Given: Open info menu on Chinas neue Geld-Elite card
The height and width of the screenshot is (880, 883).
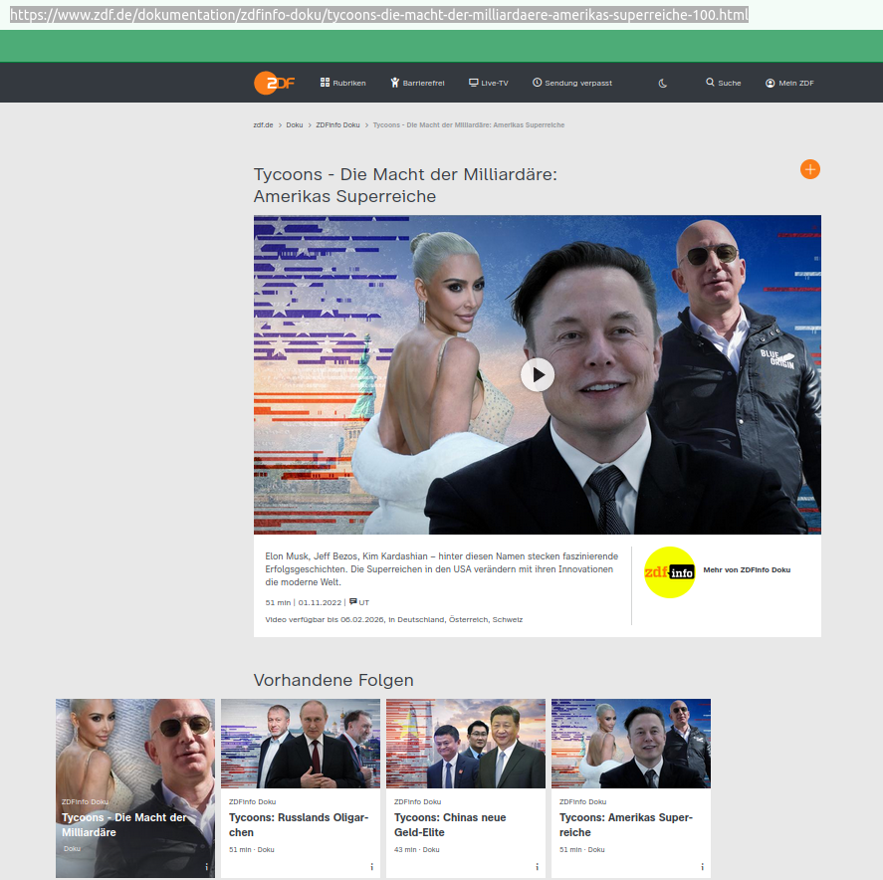Looking at the screenshot, I should pos(537,866).
